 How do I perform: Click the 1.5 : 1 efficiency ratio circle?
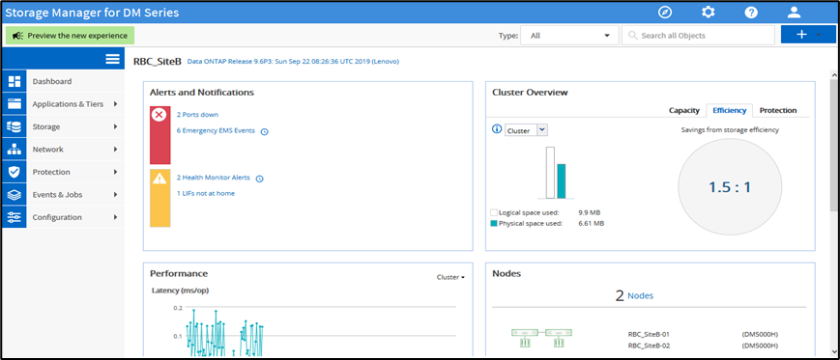click(x=730, y=186)
